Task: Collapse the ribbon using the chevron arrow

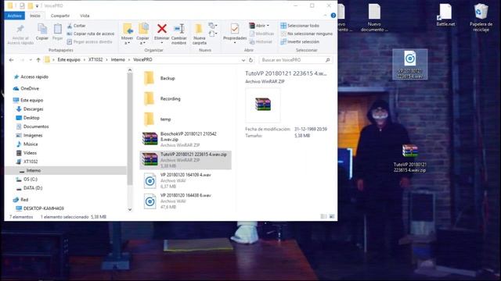Action: click(326, 16)
